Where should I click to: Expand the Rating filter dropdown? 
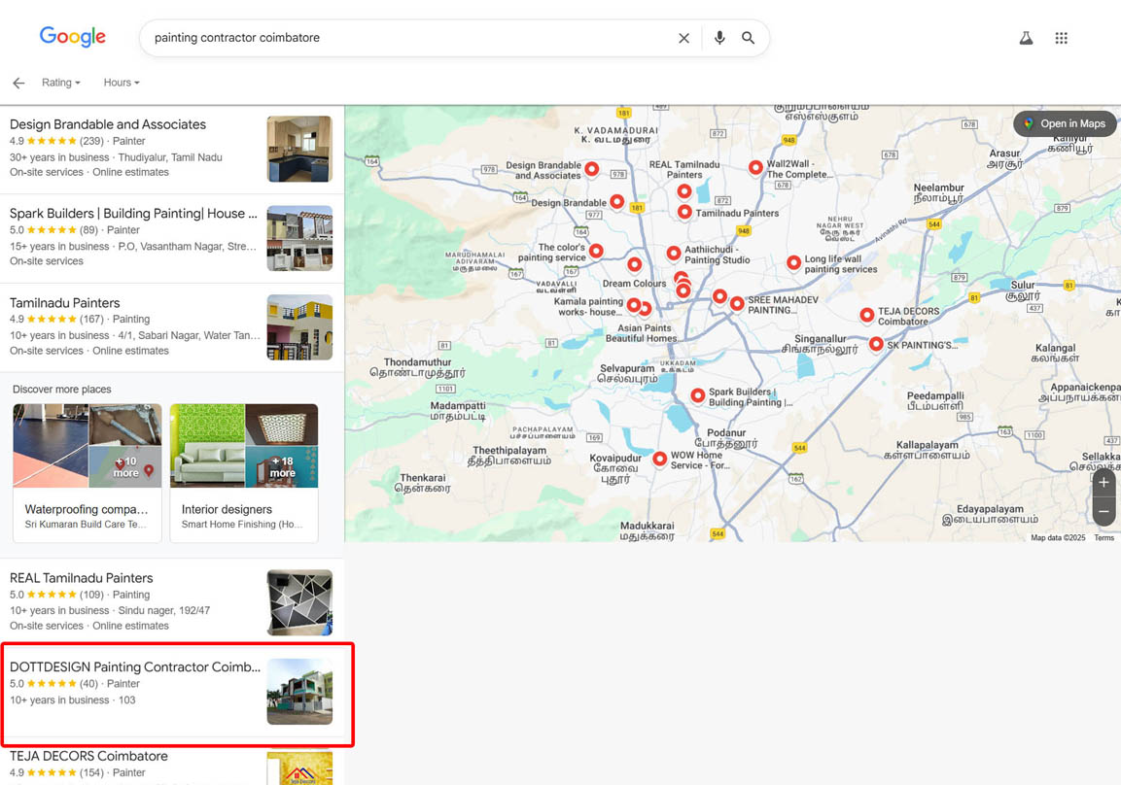pos(60,83)
